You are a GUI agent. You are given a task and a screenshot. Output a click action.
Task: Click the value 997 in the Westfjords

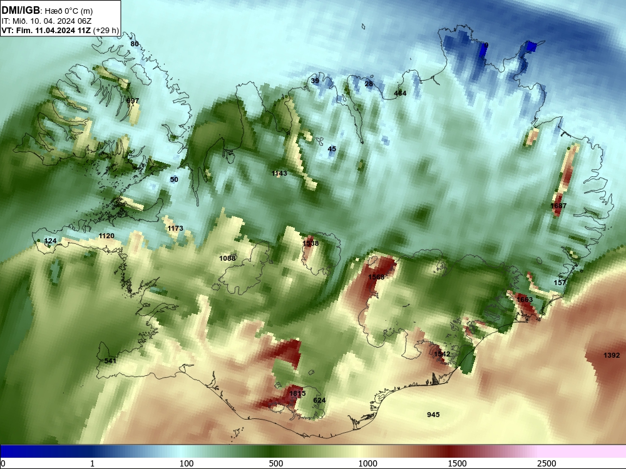(x=133, y=101)
